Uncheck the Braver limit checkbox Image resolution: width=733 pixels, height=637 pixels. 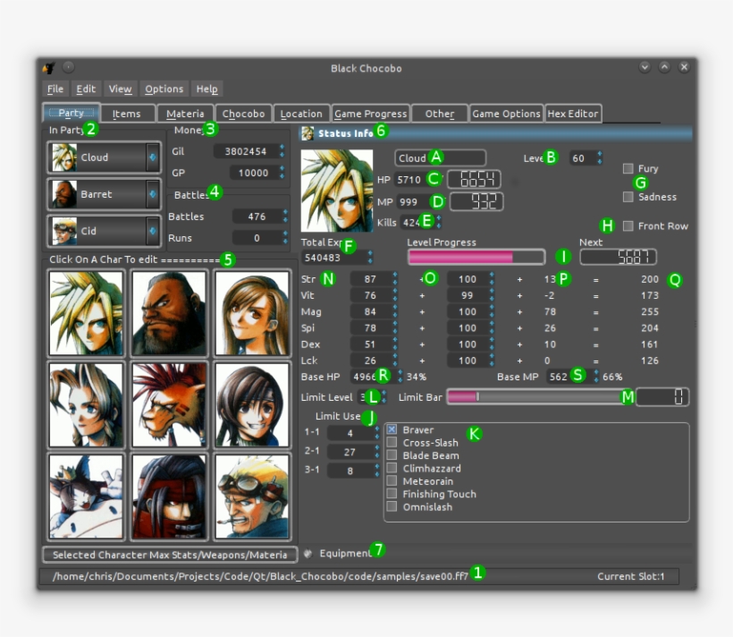pos(392,429)
